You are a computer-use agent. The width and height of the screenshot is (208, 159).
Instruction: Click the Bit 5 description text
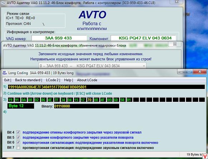pos(78,138)
